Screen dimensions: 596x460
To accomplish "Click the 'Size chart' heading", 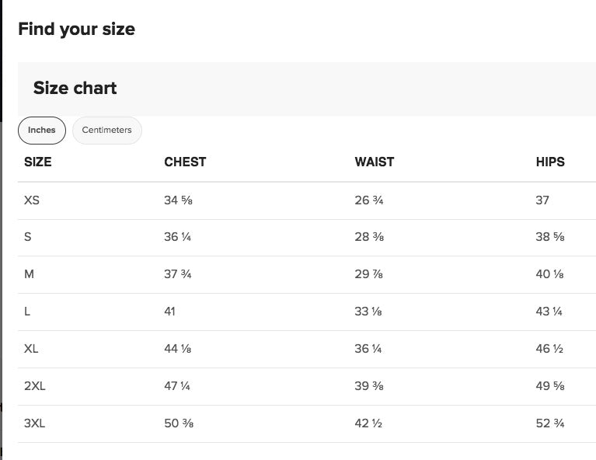I will tap(75, 88).
